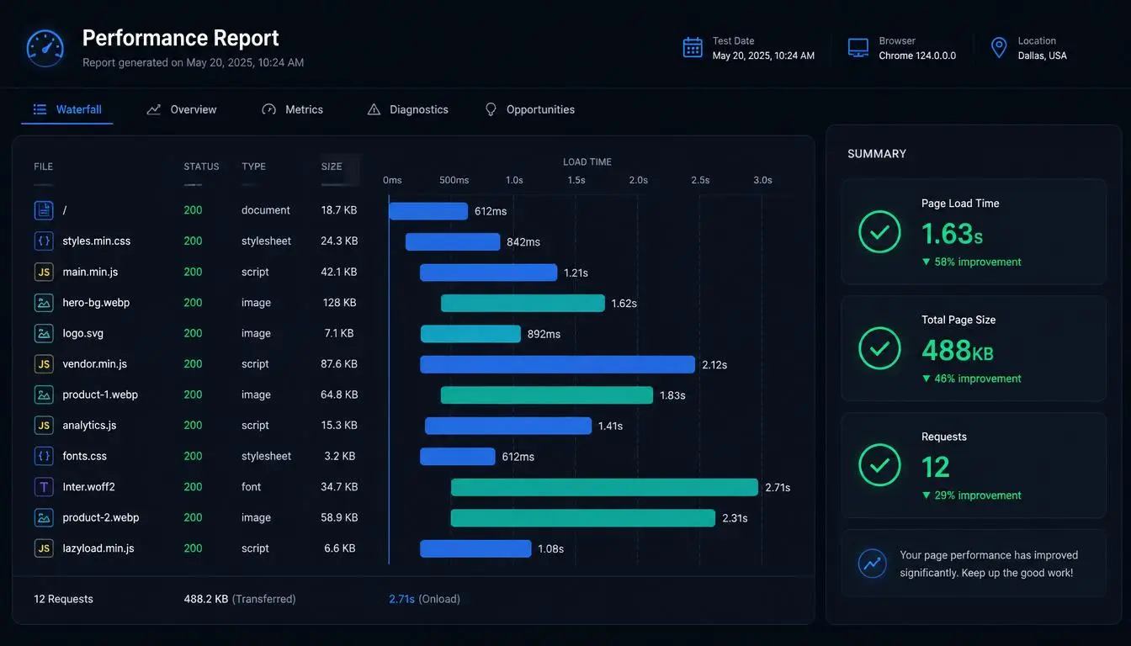This screenshot has height=646, width=1131.
Task: Click the stylesheet icon for styles.min.css
Action: click(x=44, y=241)
